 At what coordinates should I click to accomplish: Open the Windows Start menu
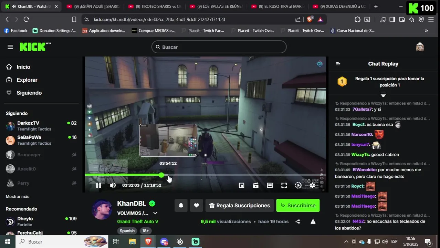point(7,241)
